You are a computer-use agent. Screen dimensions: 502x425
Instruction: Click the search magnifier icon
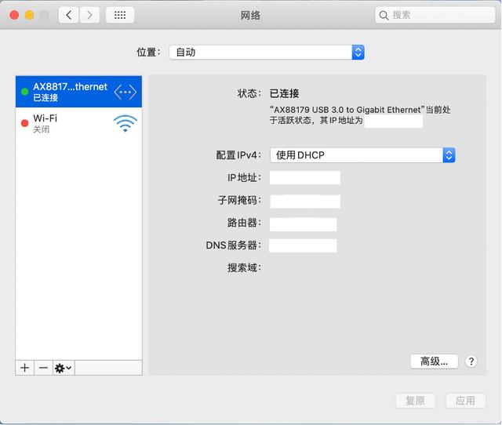click(384, 15)
